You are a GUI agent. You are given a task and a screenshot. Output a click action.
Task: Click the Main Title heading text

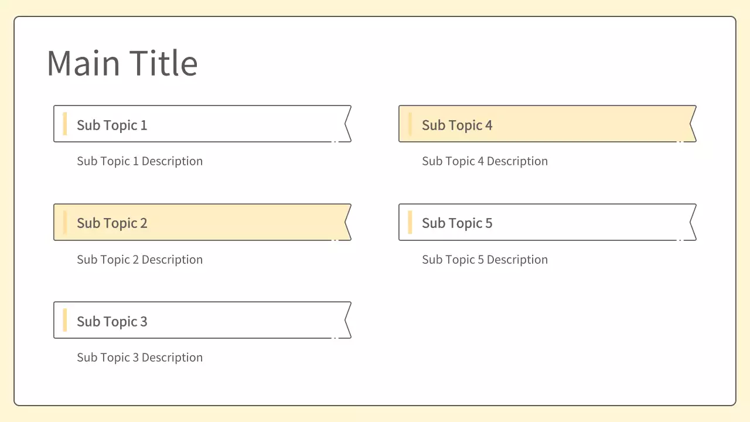point(122,63)
